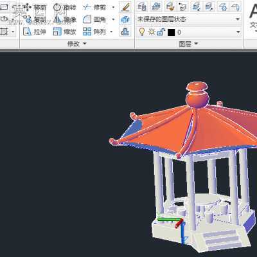Click the large text tool A icon
The height and width of the screenshot is (257, 257).
[x=253, y=12]
